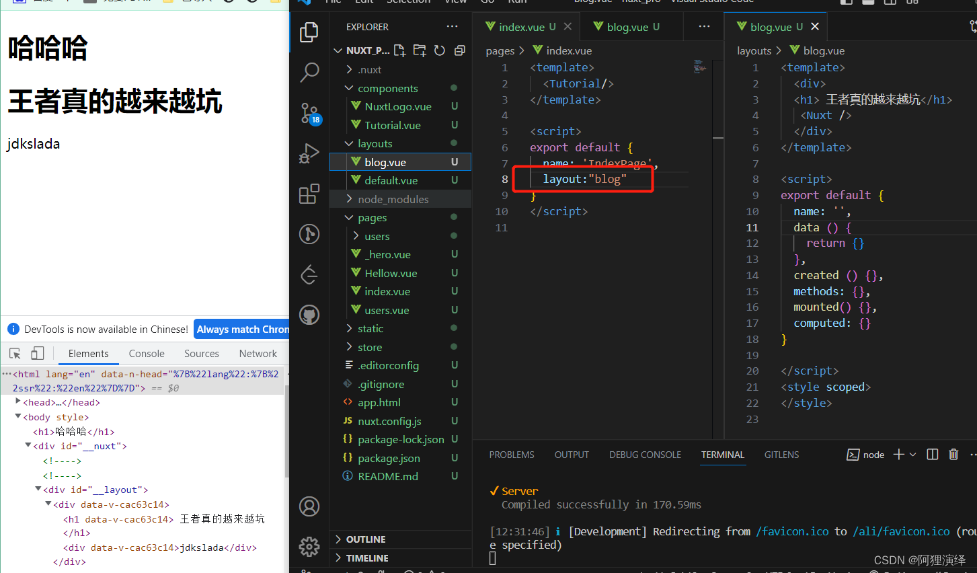
Task: Collapse all folders in Explorer
Action: (x=460, y=50)
